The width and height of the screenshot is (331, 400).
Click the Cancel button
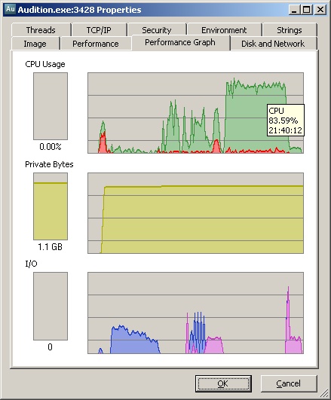pyautogui.click(x=289, y=383)
